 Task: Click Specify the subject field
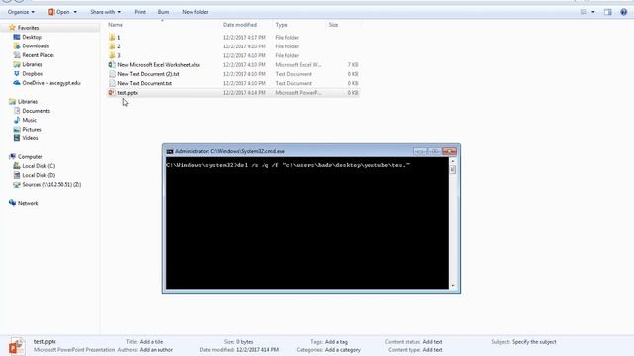click(x=534, y=342)
